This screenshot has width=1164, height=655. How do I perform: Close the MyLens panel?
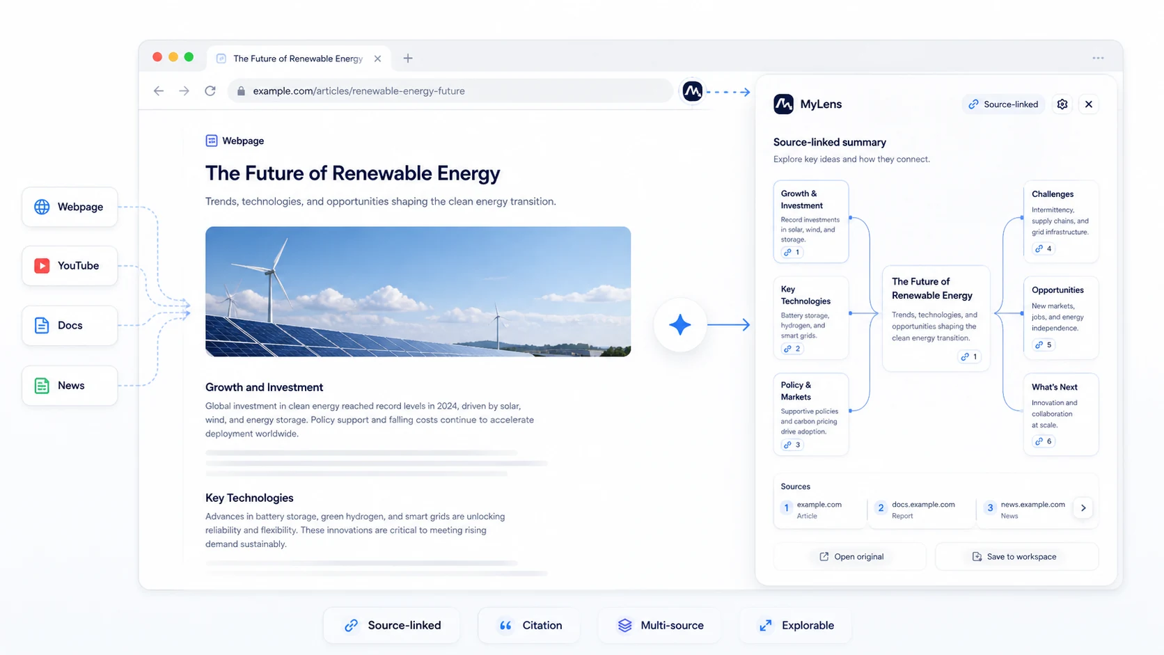(1089, 104)
